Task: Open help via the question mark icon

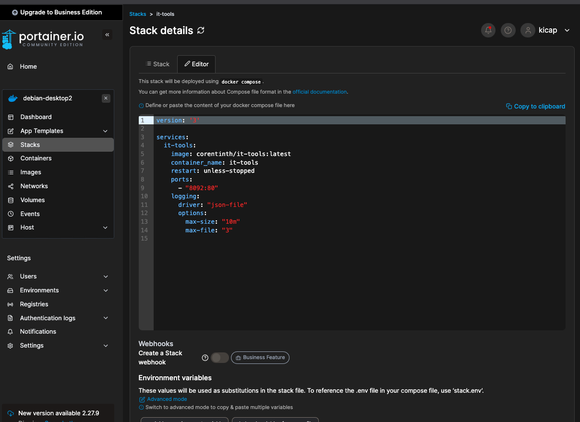Action: pyautogui.click(x=508, y=30)
